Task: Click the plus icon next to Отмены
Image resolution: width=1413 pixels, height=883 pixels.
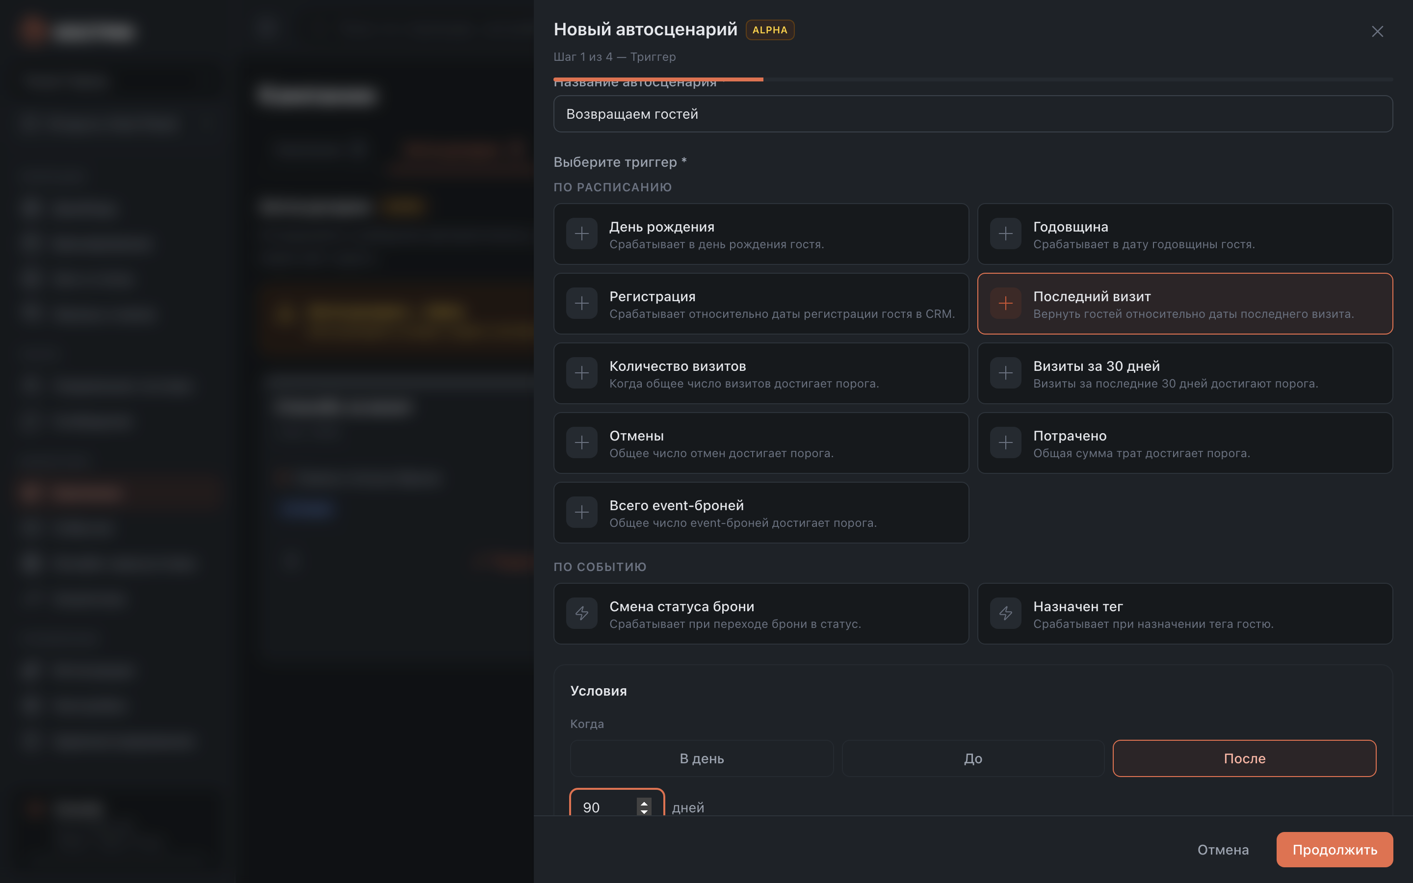Action: click(x=581, y=443)
